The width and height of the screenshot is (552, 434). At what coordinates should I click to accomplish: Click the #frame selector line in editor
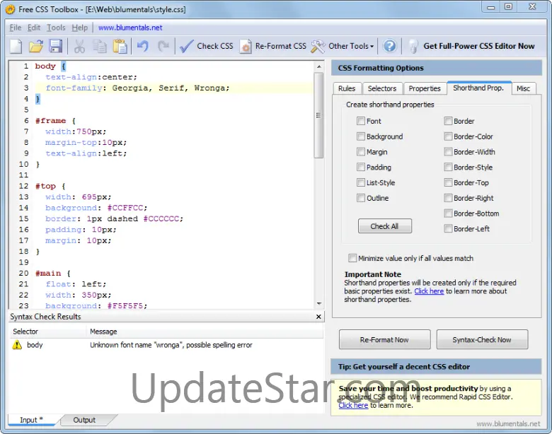point(55,121)
